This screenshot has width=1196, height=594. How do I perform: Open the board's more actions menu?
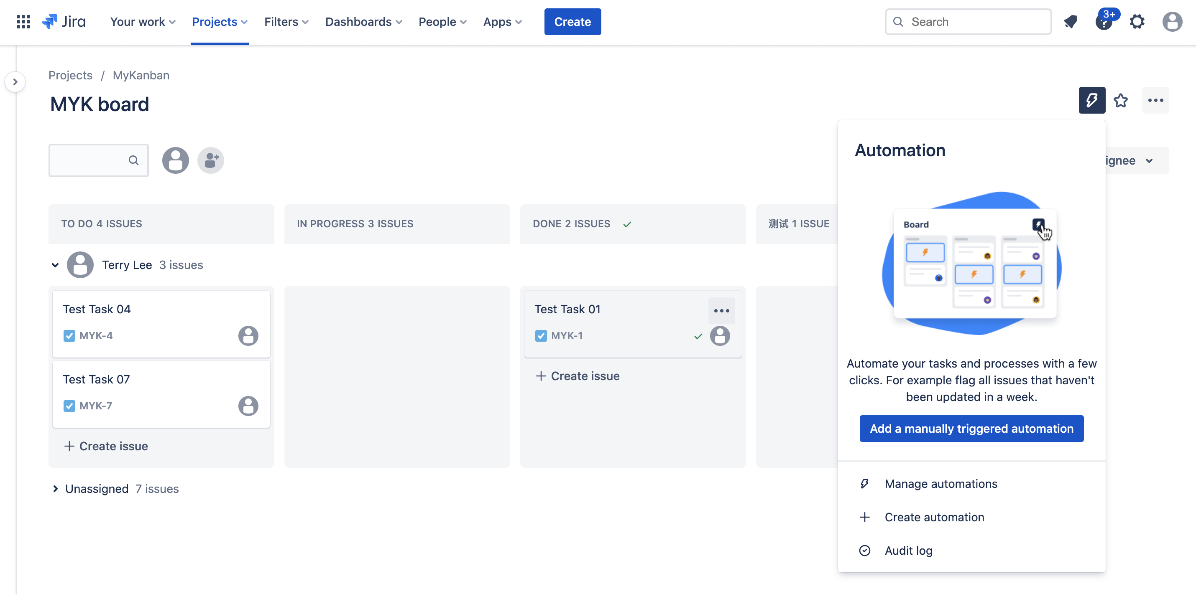(x=1155, y=100)
